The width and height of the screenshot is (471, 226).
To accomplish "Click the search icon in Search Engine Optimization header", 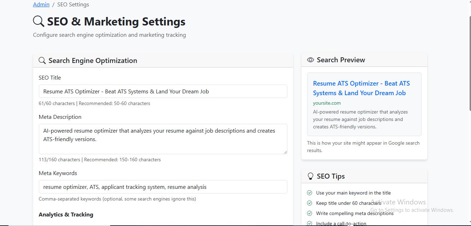I will pos(42,60).
